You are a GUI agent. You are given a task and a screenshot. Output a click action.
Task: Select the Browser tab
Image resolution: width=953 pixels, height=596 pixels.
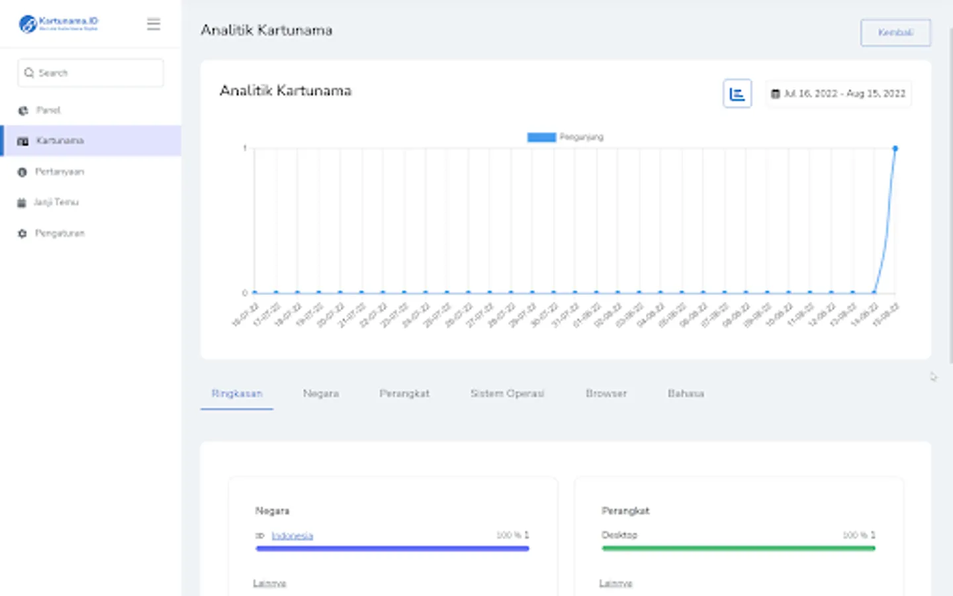point(606,393)
